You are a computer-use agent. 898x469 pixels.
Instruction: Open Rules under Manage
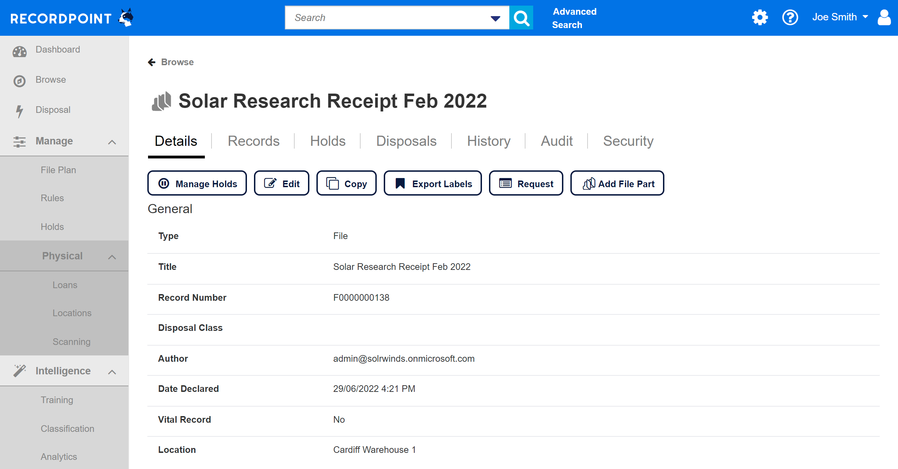pos(52,198)
